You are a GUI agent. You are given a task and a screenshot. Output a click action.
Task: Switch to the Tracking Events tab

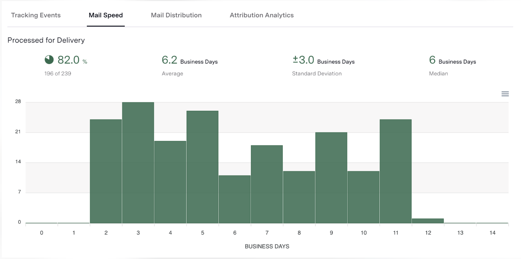coord(36,15)
